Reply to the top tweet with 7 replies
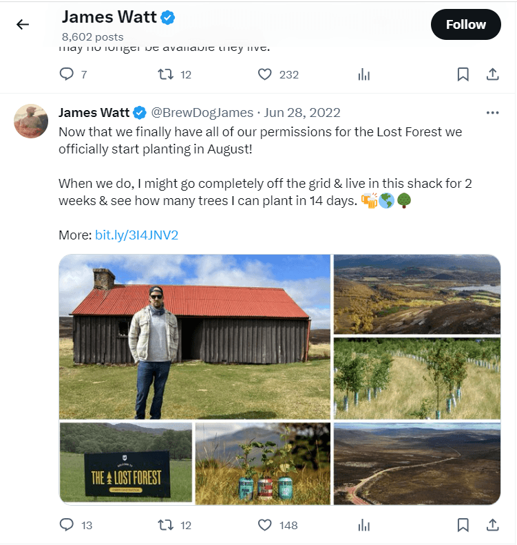 tap(67, 74)
